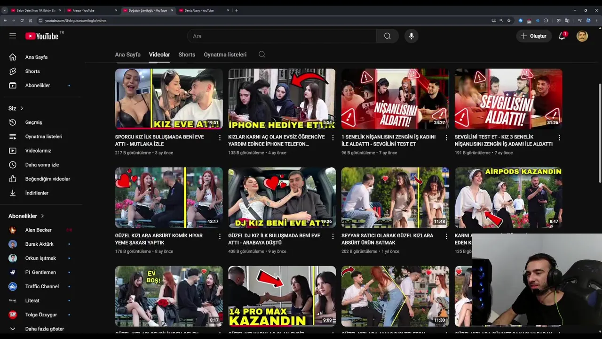Expand the Abonelikler heading chevron

pyautogui.click(x=42, y=216)
